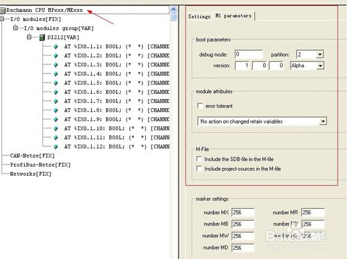Screen dimensions: 348x261
Task: Select channel icon for %IX0.1.11
Action: (56, 137)
